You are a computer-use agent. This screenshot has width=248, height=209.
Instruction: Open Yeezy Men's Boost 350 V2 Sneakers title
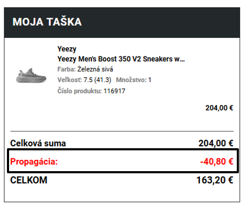coord(121,59)
